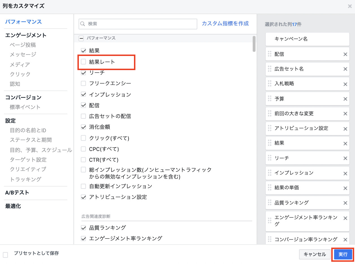This screenshot has width=355, height=264.
Task: Check the フリークエンシー checkbox
Action: (83, 83)
